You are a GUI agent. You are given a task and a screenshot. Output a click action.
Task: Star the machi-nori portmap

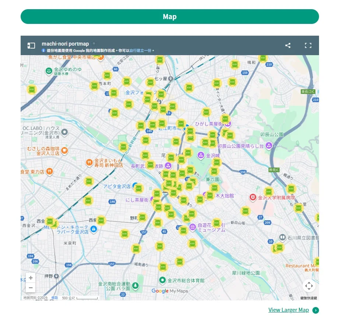pos(94,44)
